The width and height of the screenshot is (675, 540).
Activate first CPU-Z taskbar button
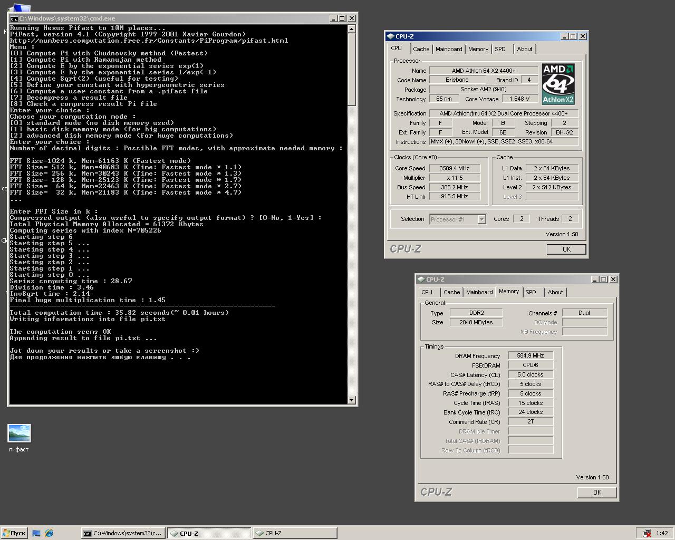[x=209, y=533]
